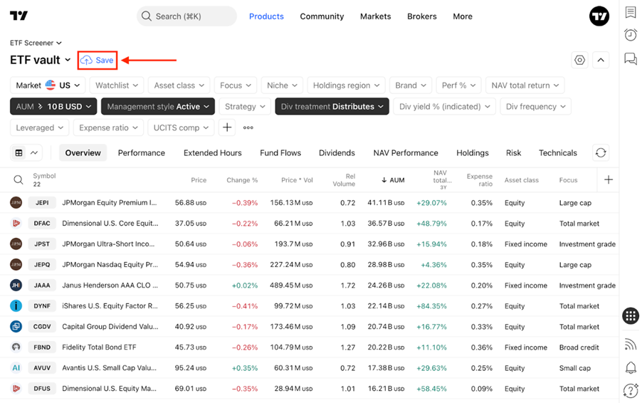This screenshot has width=642, height=403.
Task: Open the Leveraged filter dropdown
Action: tap(39, 127)
